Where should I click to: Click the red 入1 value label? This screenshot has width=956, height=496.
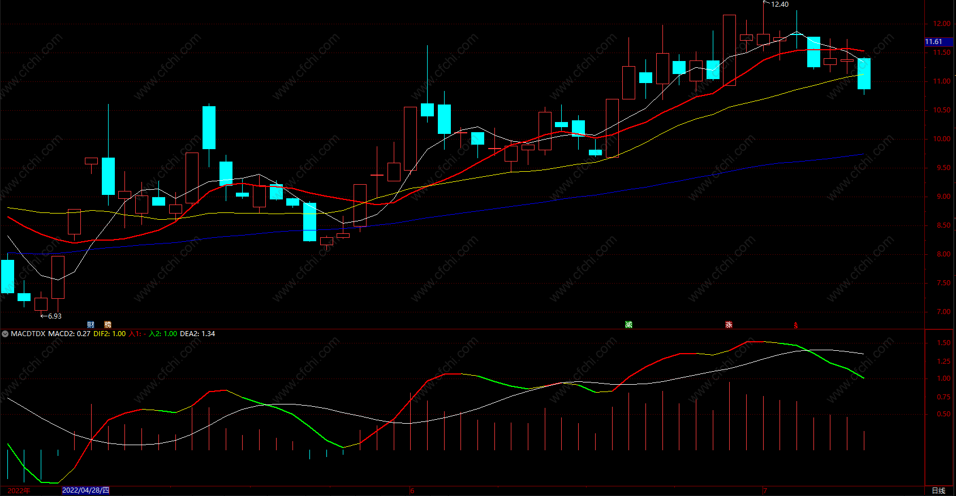[137, 334]
